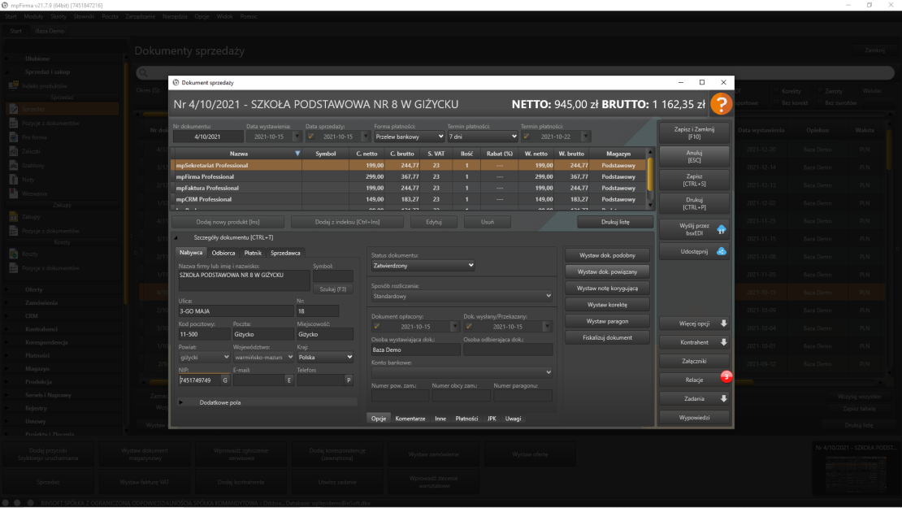The image size is (902, 508).
Task: Click the Wystaw korektę button
Action: coord(606,305)
